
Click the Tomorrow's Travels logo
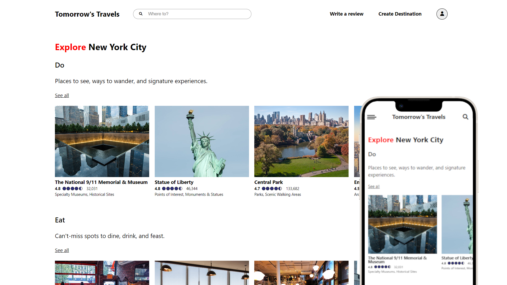tap(87, 14)
